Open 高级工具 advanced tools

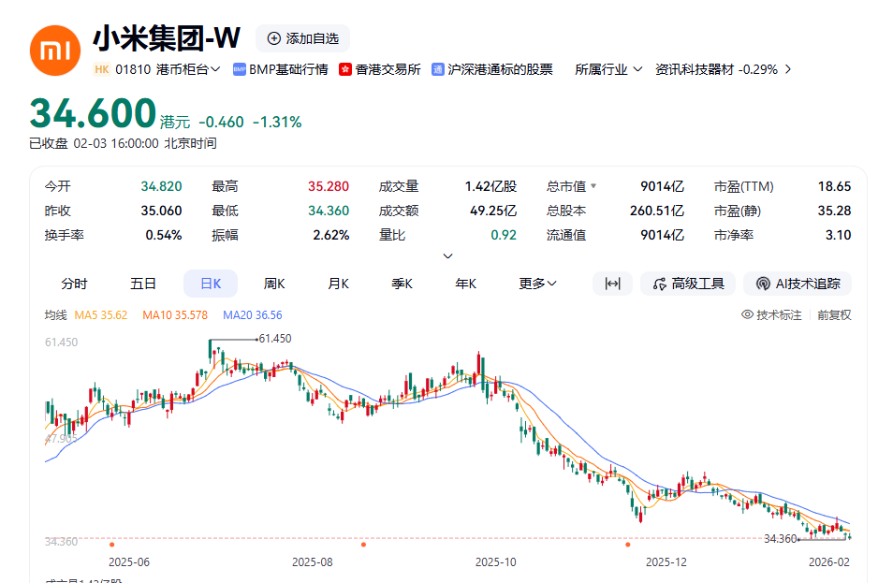pos(688,284)
